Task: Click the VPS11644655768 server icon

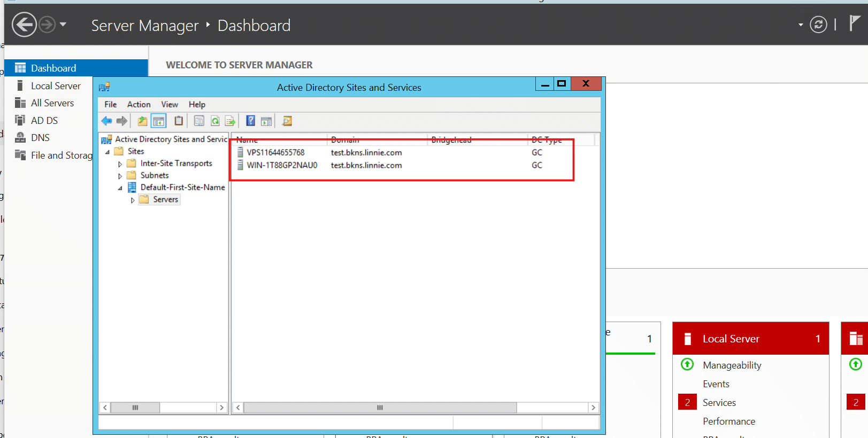Action: (x=240, y=152)
